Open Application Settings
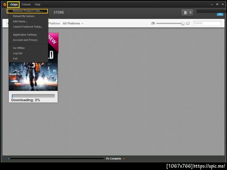The height and width of the screenshot is (170, 227). [25, 35]
